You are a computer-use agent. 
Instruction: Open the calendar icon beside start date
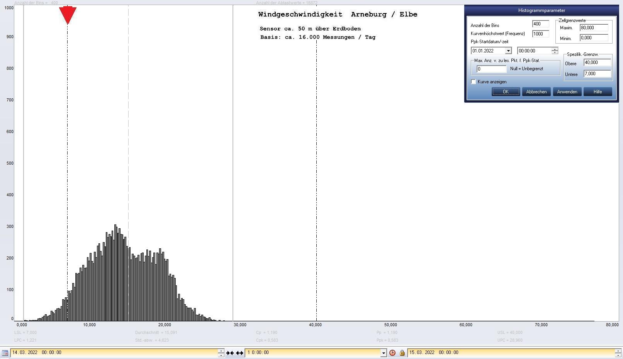(5, 353)
